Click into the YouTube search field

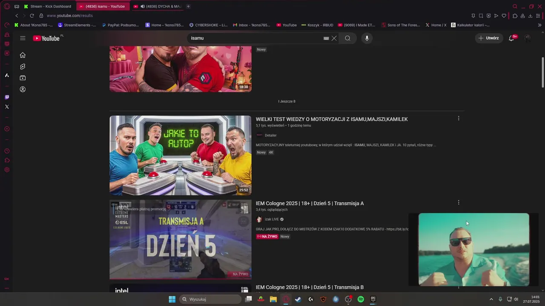[x=255, y=38]
